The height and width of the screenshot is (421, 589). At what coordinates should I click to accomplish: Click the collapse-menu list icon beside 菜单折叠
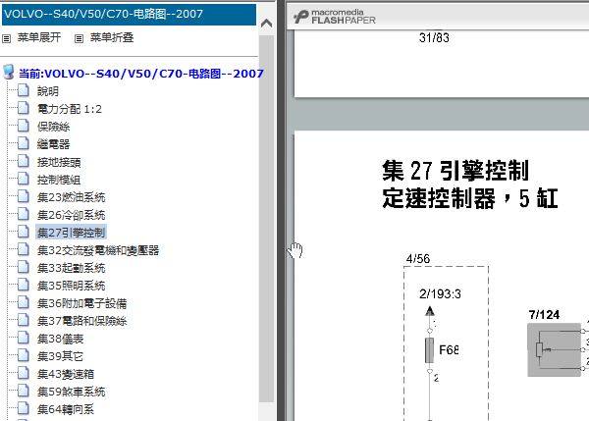click(79, 38)
